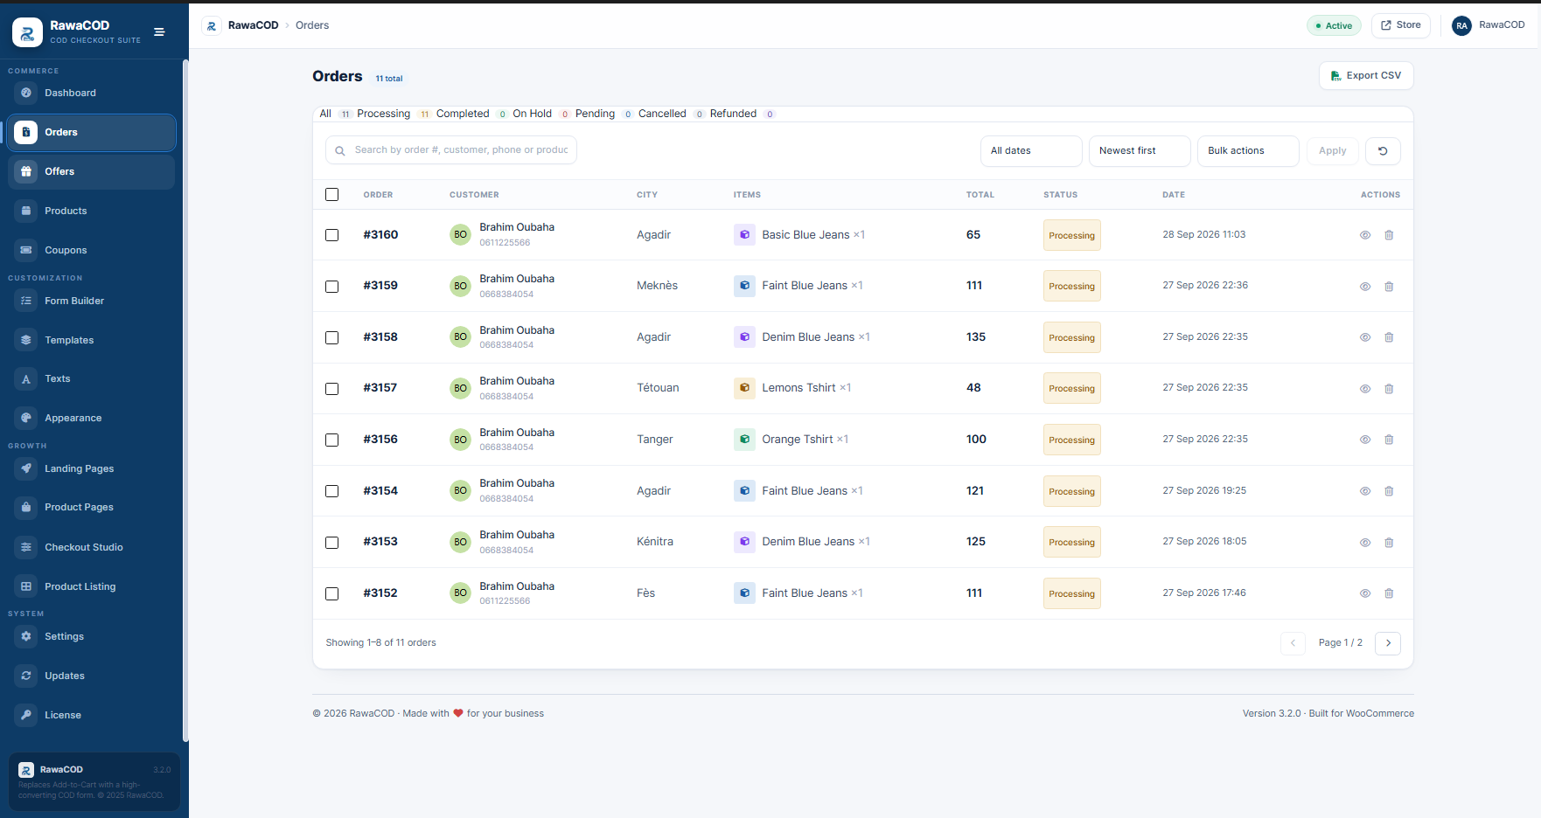Viewport: 1541px width, 818px height.
Task: Check the box for order #3158
Action: click(331, 337)
